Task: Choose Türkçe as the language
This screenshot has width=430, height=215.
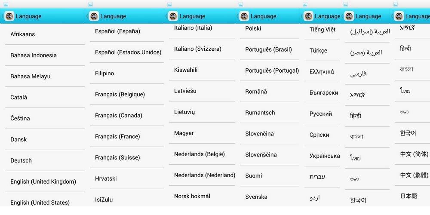Action: point(322,50)
